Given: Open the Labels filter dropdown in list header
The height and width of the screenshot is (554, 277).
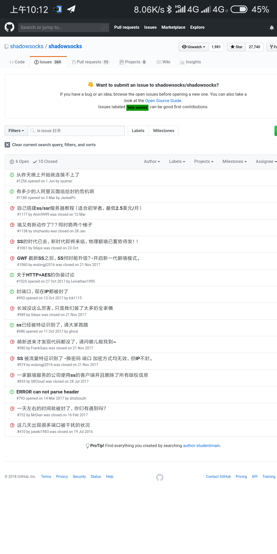Looking at the screenshot, I should tap(177, 162).
